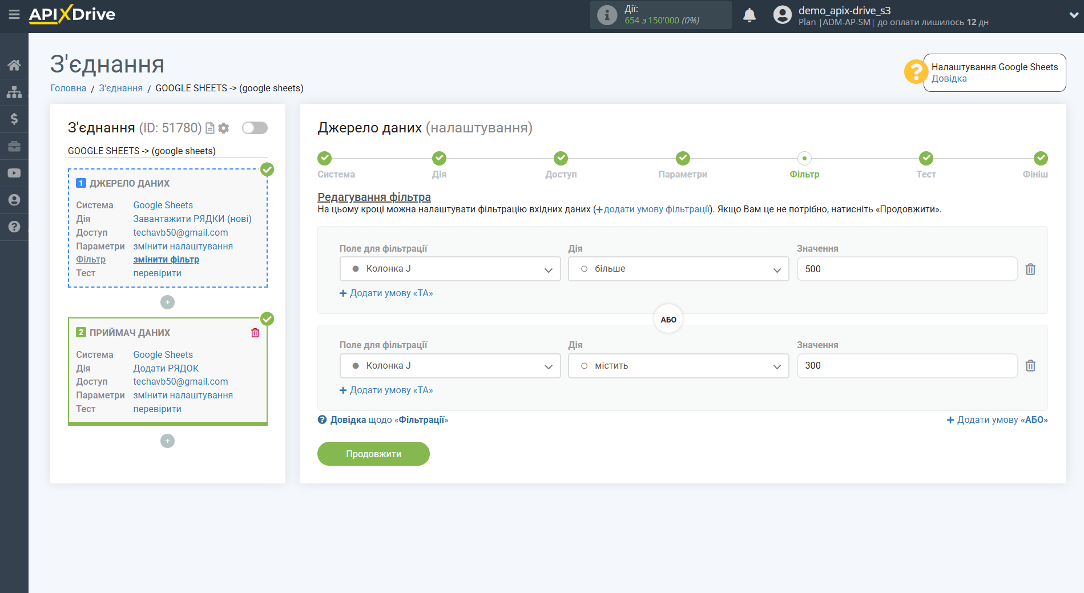Open the billing dollar sidebar icon

click(x=14, y=119)
